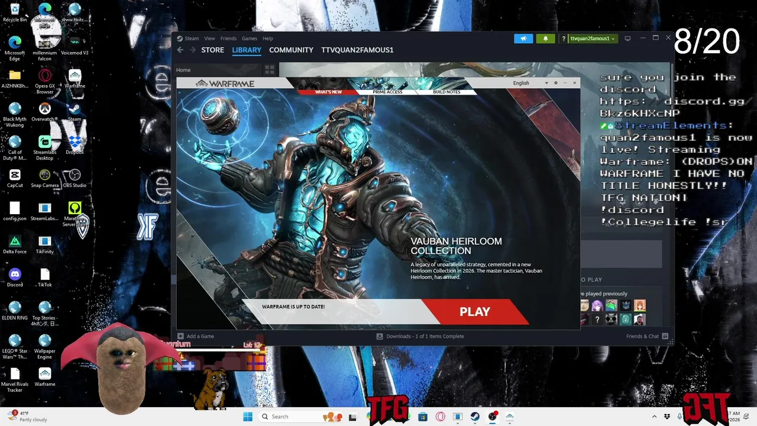Click Add a Game in Steam
This screenshot has height=426, width=757.
pos(196,336)
